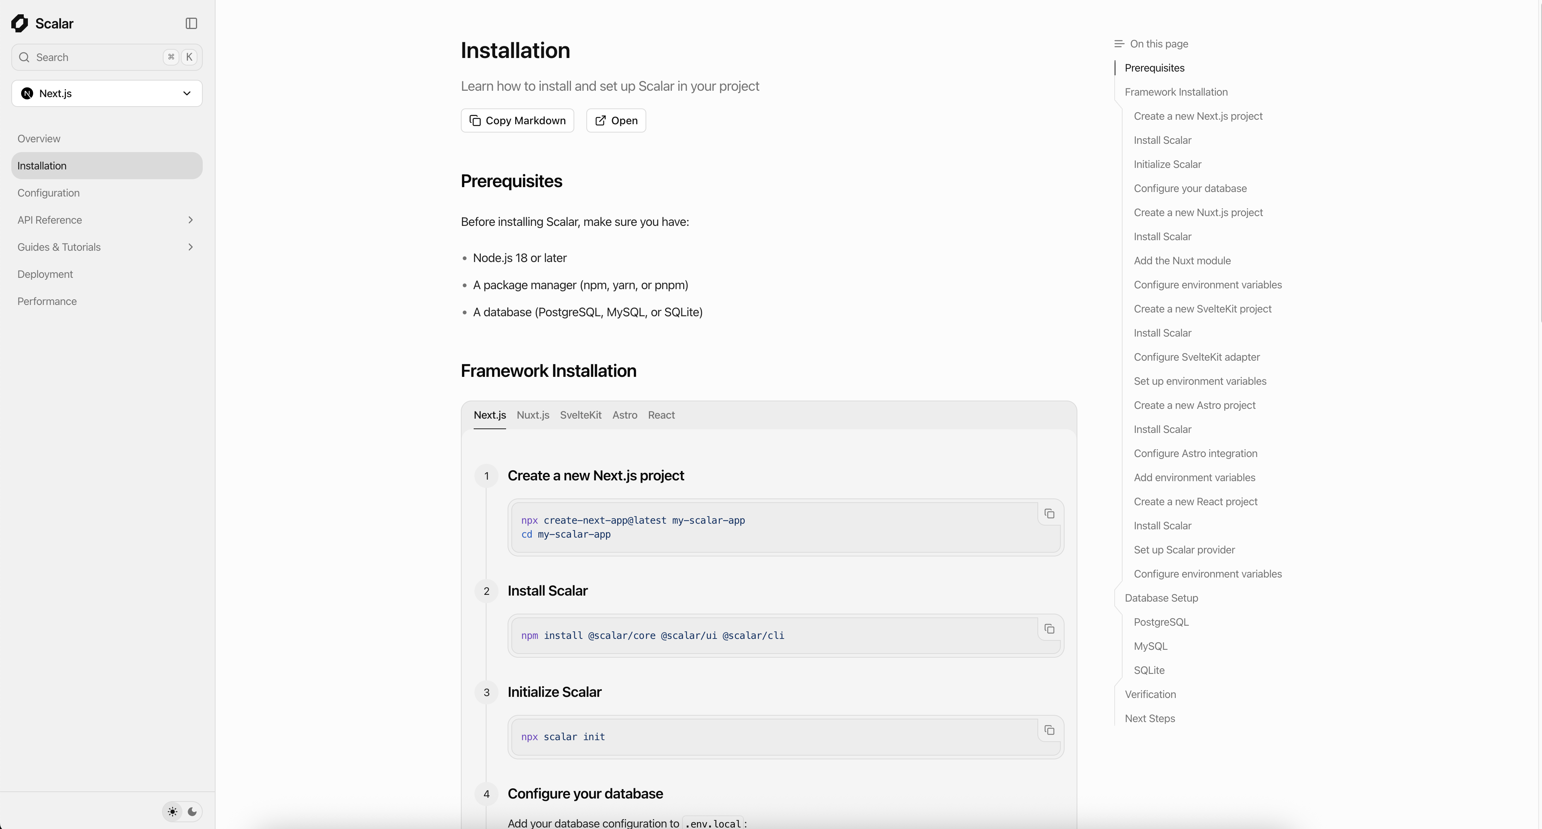The height and width of the screenshot is (829, 1542).
Task: Click the 'Create a new Next.js project' step heading
Action: point(596,475)
